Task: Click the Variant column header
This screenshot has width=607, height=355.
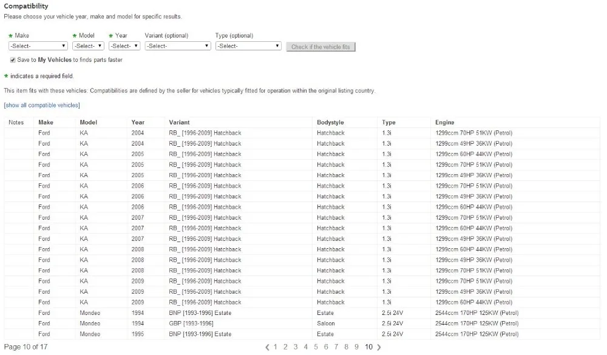Action: tap(179, 123)
